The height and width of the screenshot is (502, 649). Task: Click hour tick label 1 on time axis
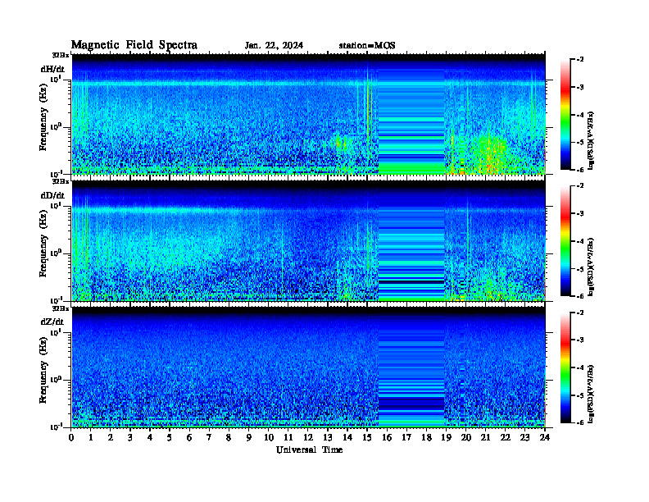click(91, 437)
